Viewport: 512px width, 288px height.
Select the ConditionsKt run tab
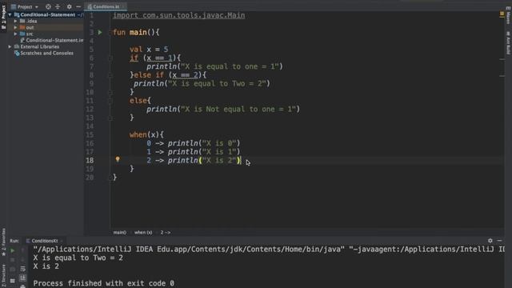[45, 241]
